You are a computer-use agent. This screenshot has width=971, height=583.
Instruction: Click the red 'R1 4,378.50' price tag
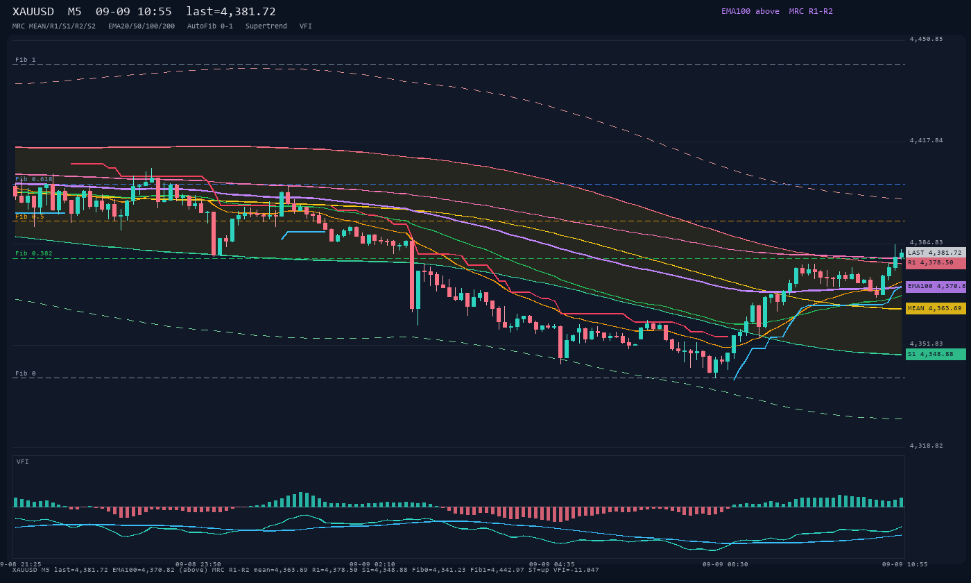936,263
